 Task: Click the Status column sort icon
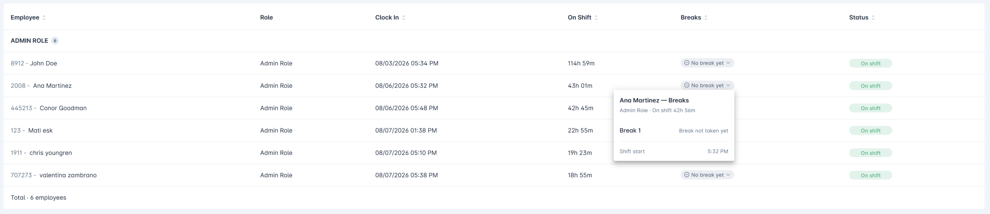point(874,18)
